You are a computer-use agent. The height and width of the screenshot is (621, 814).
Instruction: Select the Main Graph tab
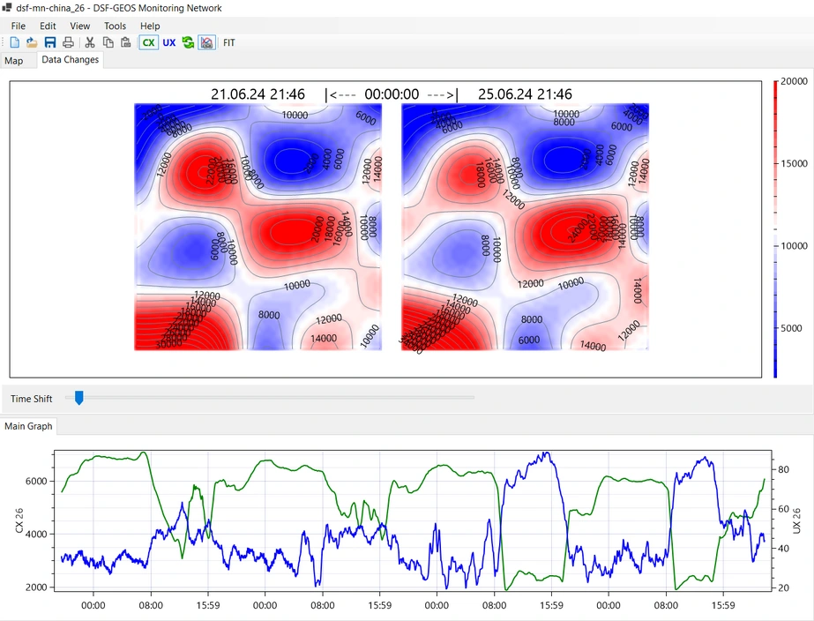28,426
